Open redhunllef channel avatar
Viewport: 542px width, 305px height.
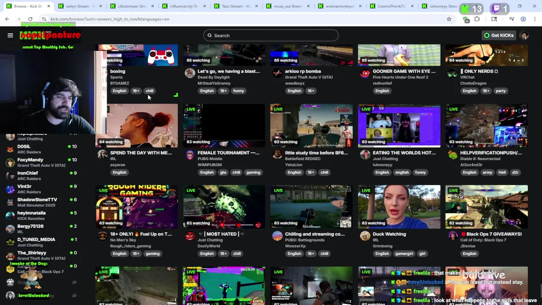coord(365,73)
